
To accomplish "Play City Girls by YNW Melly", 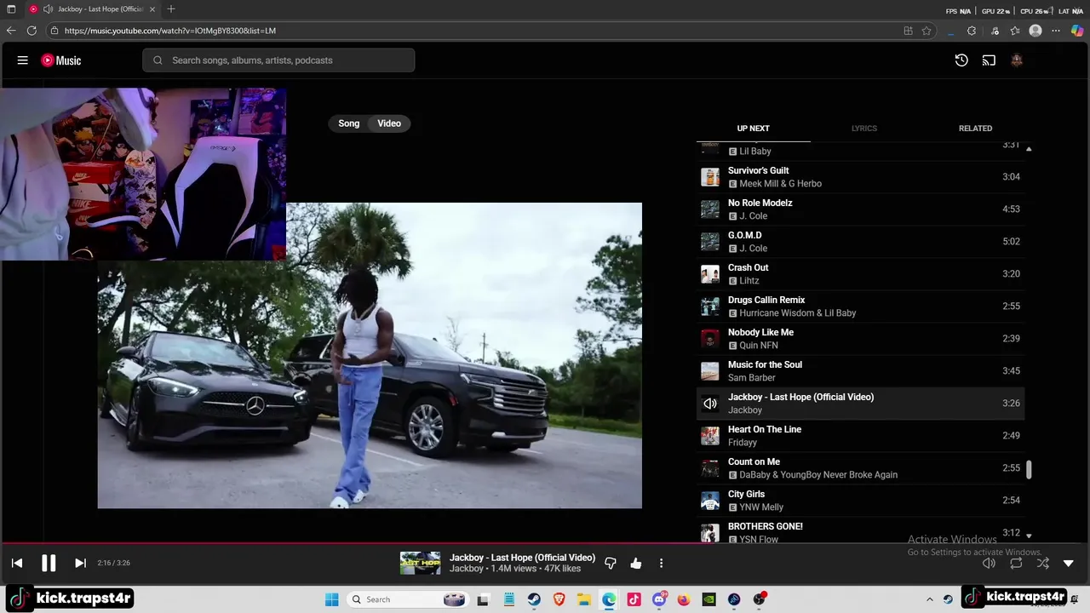I will (860, 501).
